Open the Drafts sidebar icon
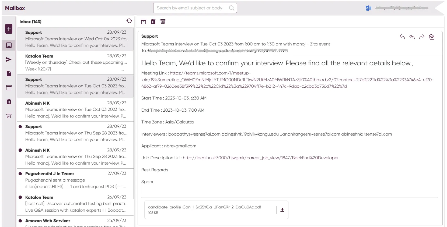 tap(9, 73)
